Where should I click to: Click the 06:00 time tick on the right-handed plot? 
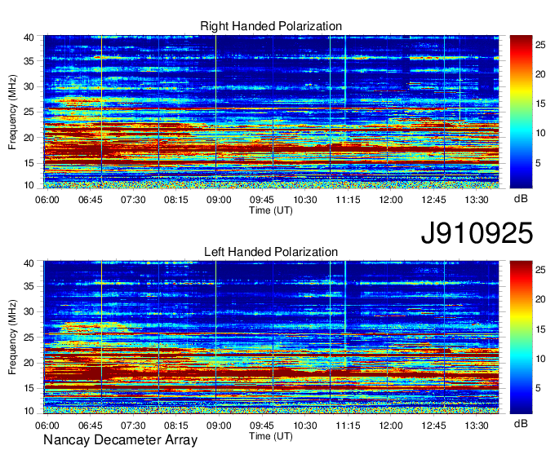pos(47,200)
